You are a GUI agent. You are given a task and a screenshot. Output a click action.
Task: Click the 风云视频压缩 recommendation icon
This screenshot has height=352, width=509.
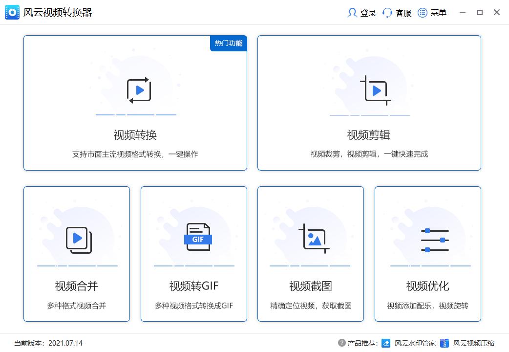click(444, 343)
